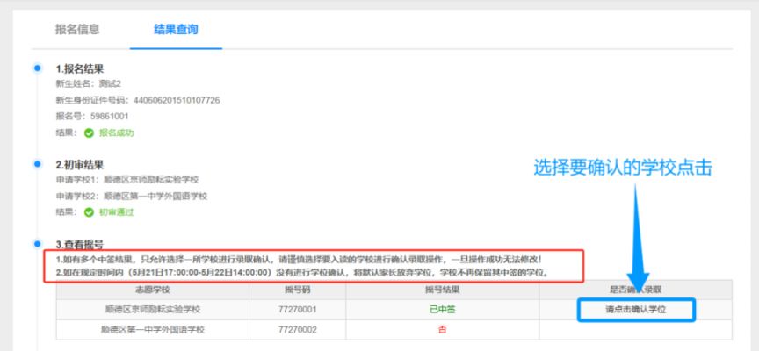This screenshot has height=351, width=759.
Task: Click the 志愿学校 column header
Action: (x=153, y=290)
